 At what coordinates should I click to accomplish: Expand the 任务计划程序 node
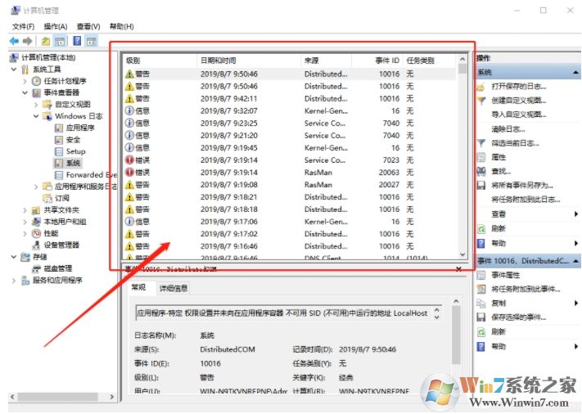(x=25, y=81)
